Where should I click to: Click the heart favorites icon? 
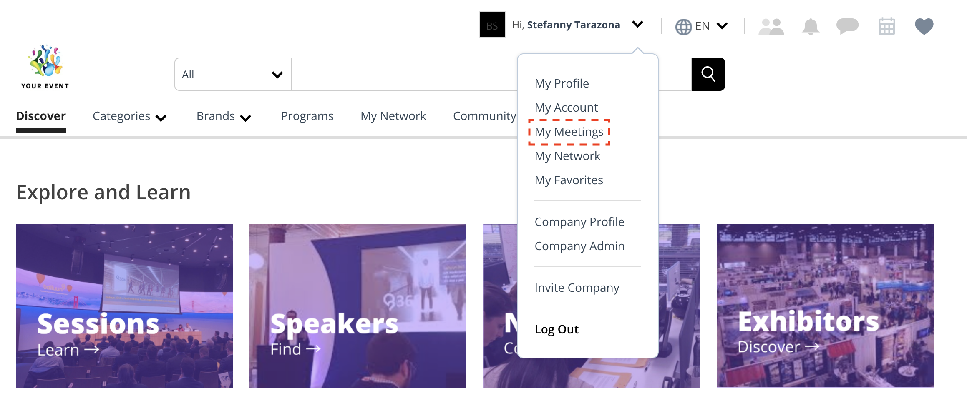coord(924,26)
